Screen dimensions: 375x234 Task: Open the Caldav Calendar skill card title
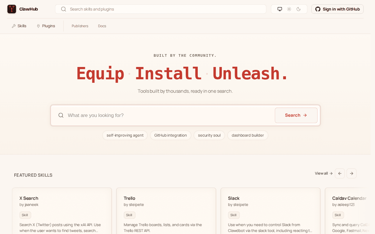click(x=349, y=198)
